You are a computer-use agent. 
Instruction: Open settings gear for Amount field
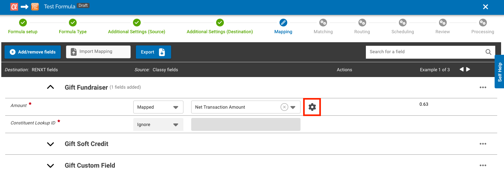[x=312, y=107]
